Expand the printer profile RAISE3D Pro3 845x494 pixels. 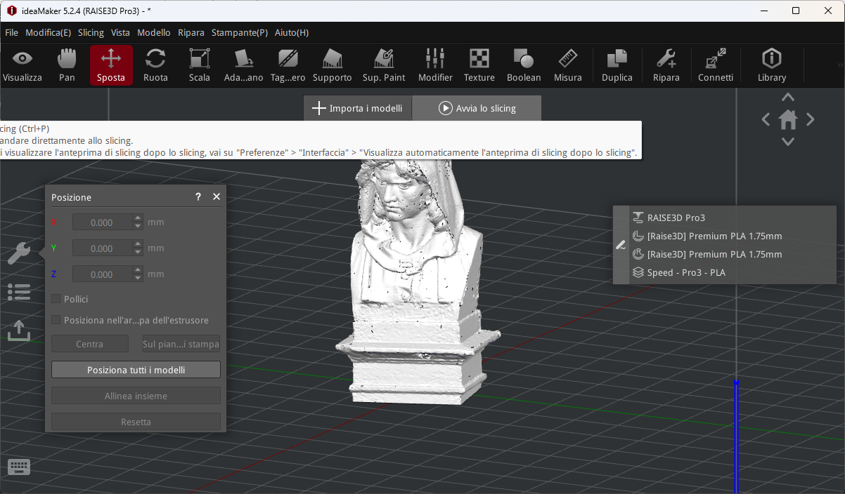[x=675, y=218]
